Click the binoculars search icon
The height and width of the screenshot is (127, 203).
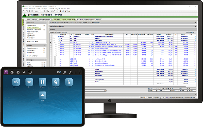point(63,11)
